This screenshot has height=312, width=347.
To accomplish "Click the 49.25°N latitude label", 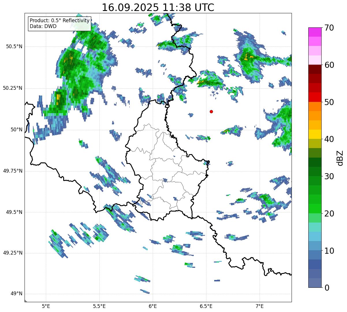I will [x=13, y=253].
